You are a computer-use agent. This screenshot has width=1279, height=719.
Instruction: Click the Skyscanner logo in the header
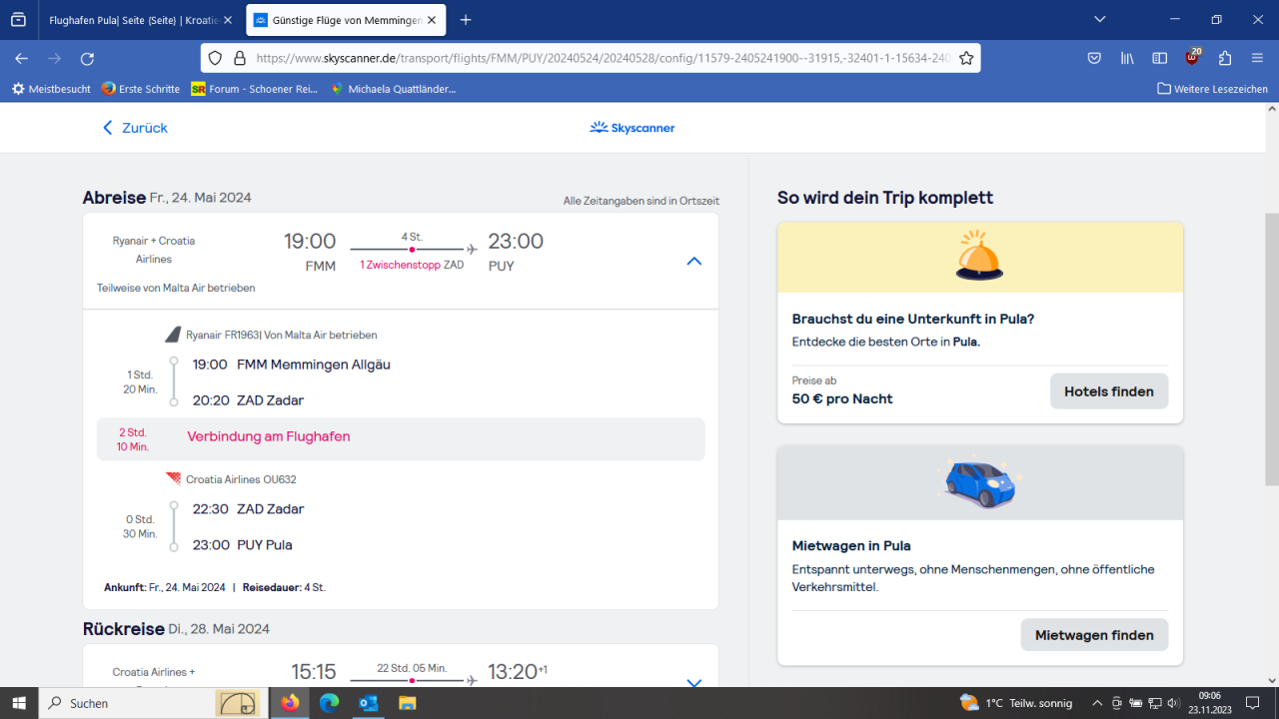point(632,128)
